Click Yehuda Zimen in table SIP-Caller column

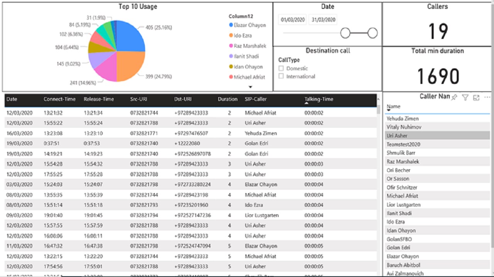[261, 133]
